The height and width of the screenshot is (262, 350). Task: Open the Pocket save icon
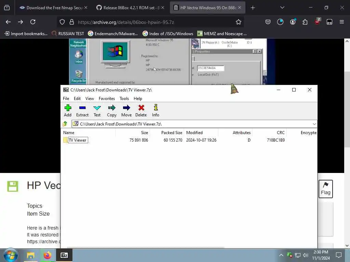pos(268,22)
